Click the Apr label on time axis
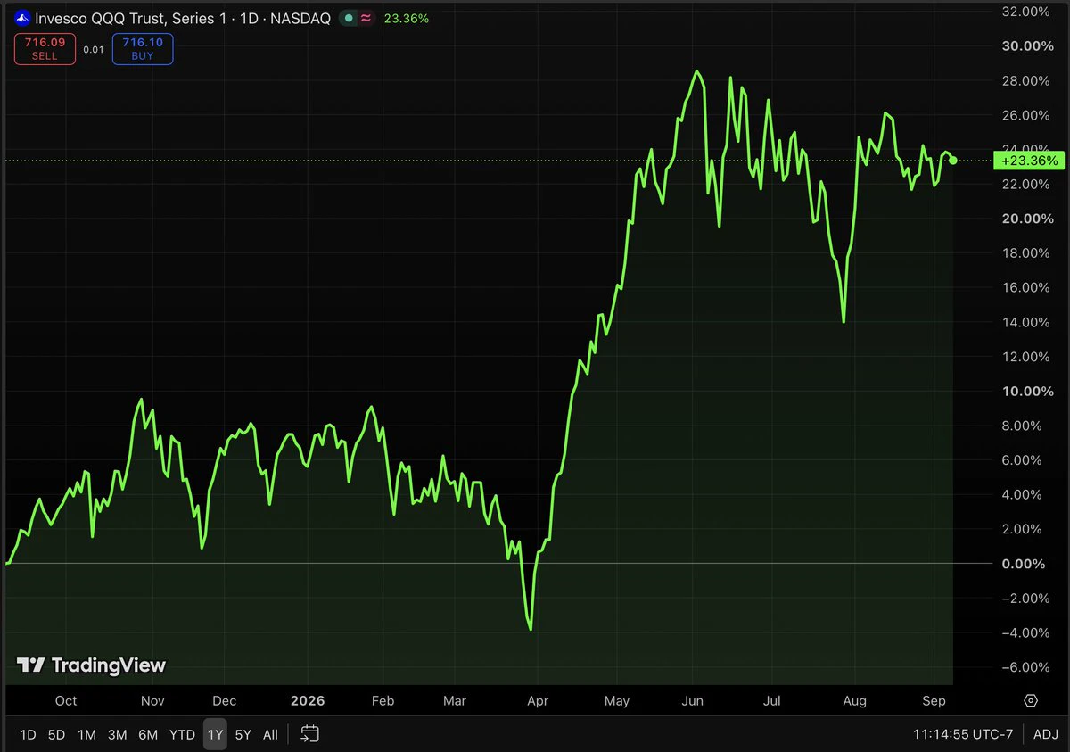This screenshot has height=752, width=1070. pyautogui.click(x=537, y=700)
